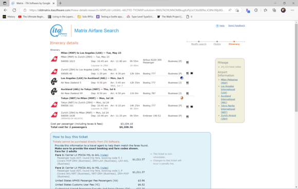Screen dimensions: 298x189
Task: Click the Air New Zealand logo for flight 5
Action: click(54, 81)
